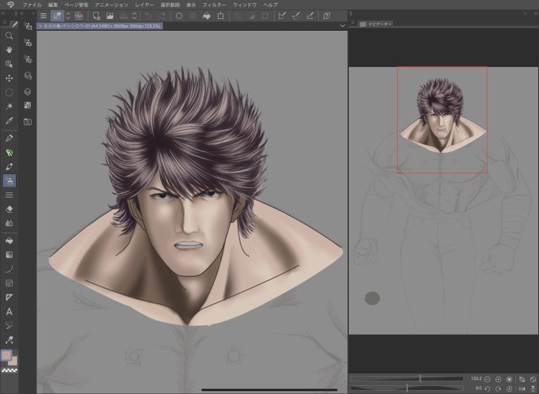
Task: Redo the last undone action
Action: click(x=162, y=16)
